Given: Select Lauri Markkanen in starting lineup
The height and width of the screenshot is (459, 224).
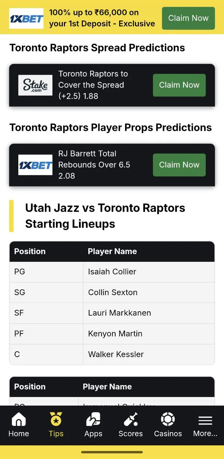Looking at the screenshot, I should (x=120, y=313).
